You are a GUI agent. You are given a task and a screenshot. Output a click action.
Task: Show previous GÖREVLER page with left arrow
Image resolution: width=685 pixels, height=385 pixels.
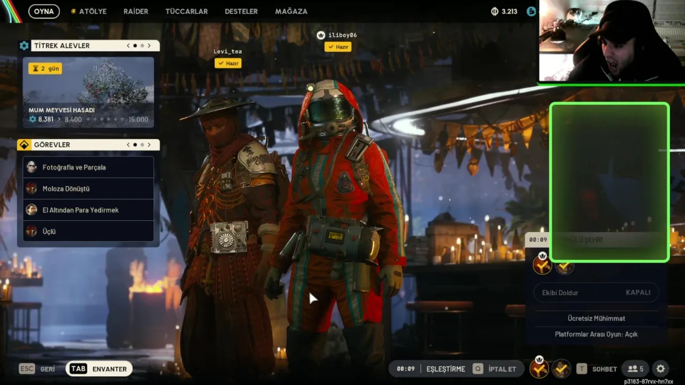(x=128, y=145)
